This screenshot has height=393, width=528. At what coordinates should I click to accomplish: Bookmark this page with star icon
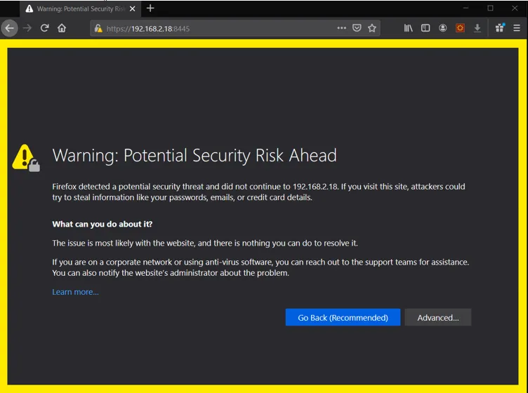371,28
